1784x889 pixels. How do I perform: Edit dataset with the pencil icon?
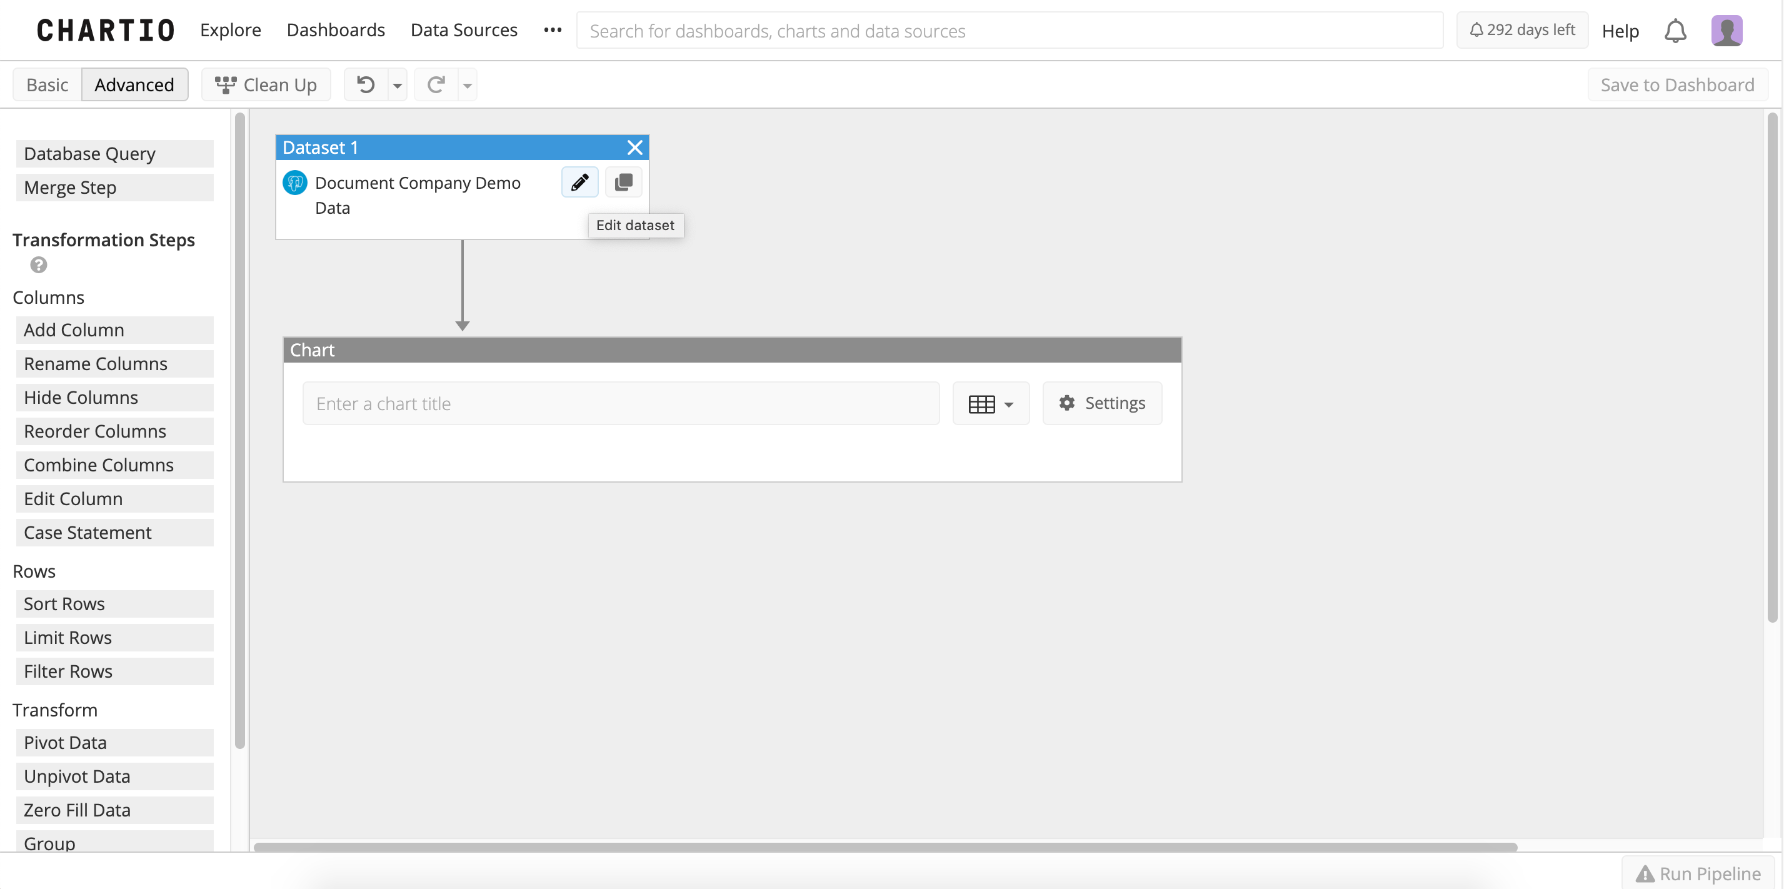point(579,182)
